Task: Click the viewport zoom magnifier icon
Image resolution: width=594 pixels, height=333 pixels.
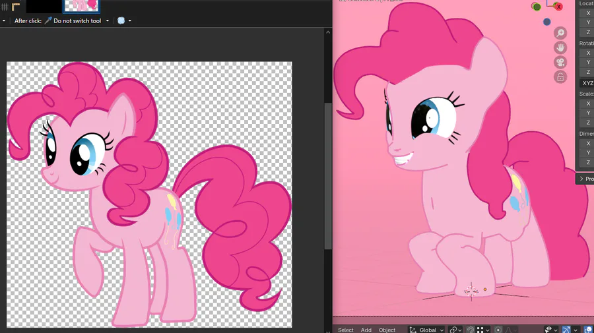Action: [560, 33]
